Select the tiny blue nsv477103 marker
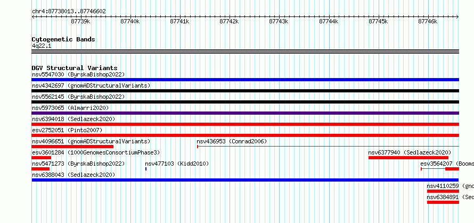474x223 pixels. [x=146, y=169]
